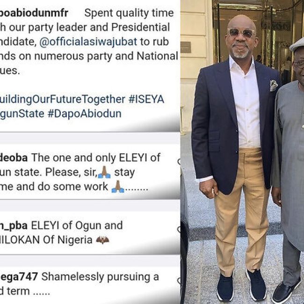
Task: Open the OgunState hashtag
Action: point(22,114)
